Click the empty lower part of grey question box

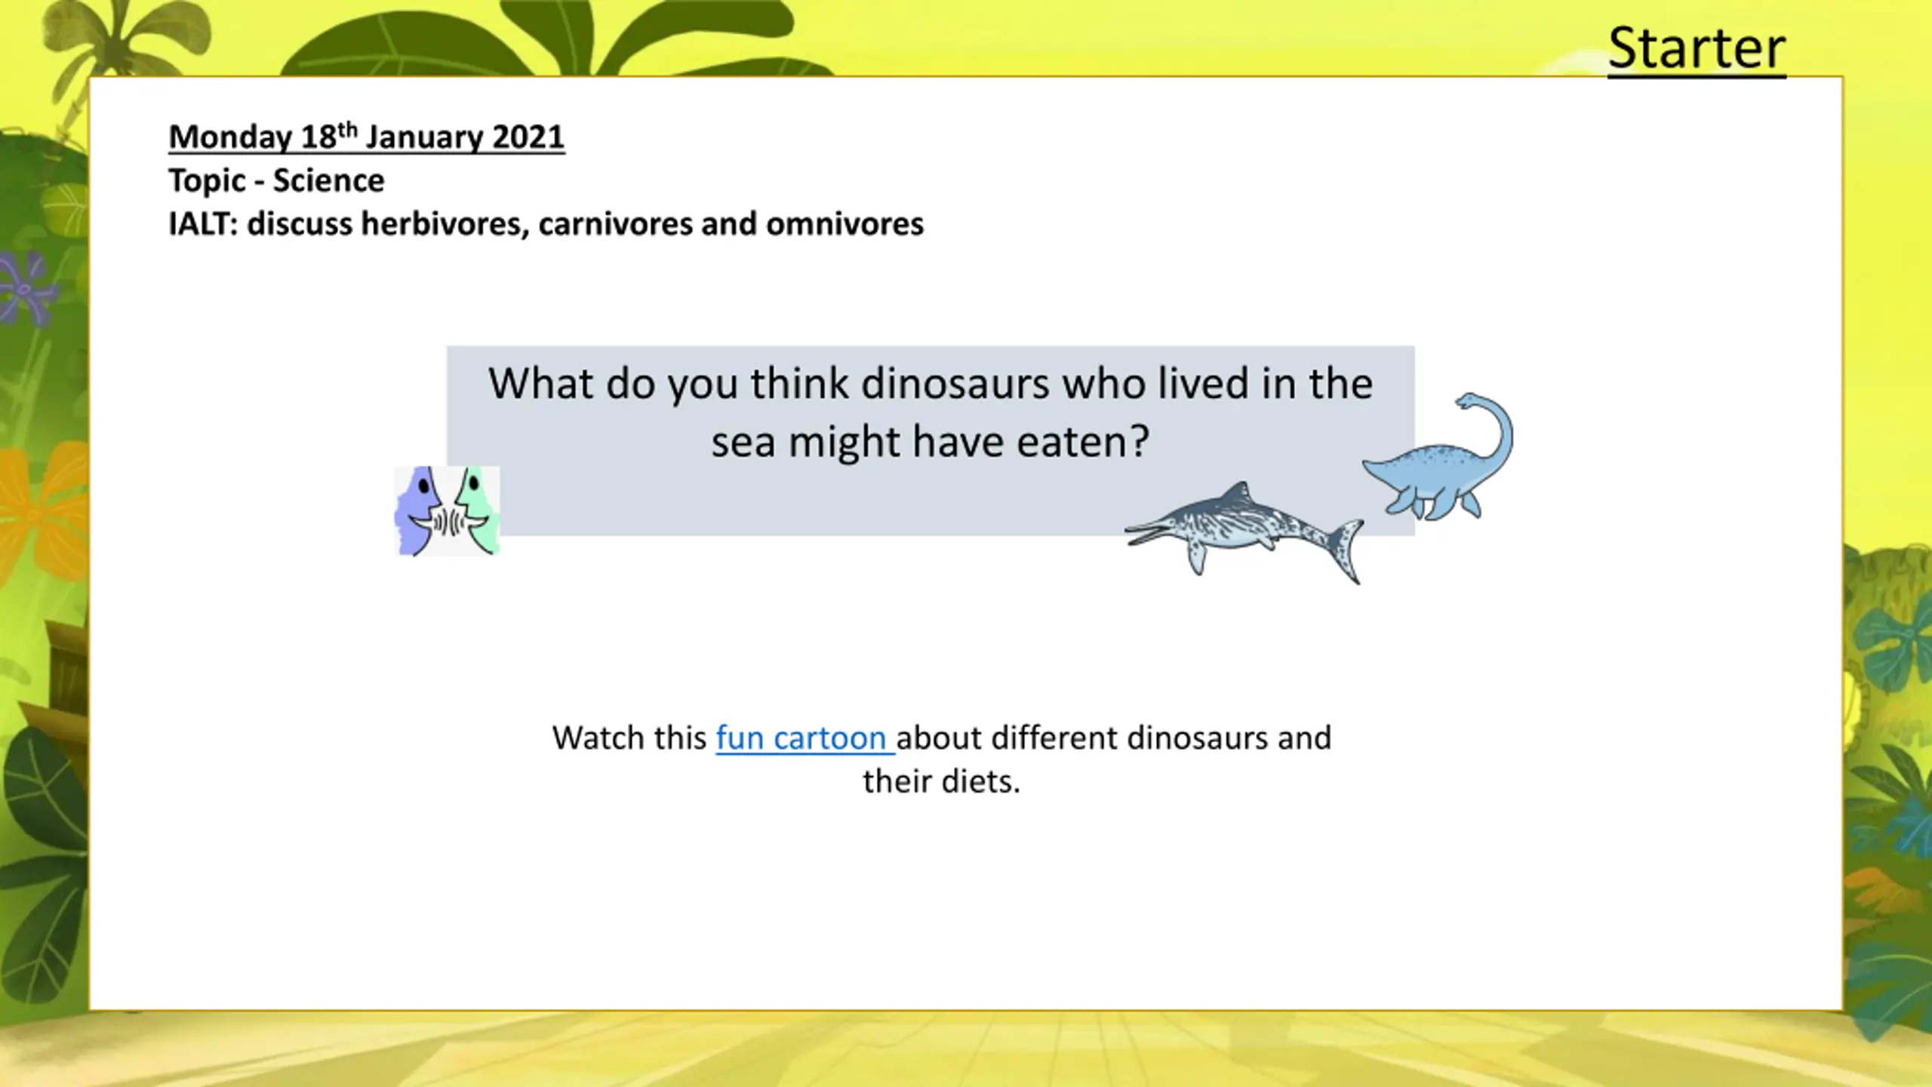(815, 502)
